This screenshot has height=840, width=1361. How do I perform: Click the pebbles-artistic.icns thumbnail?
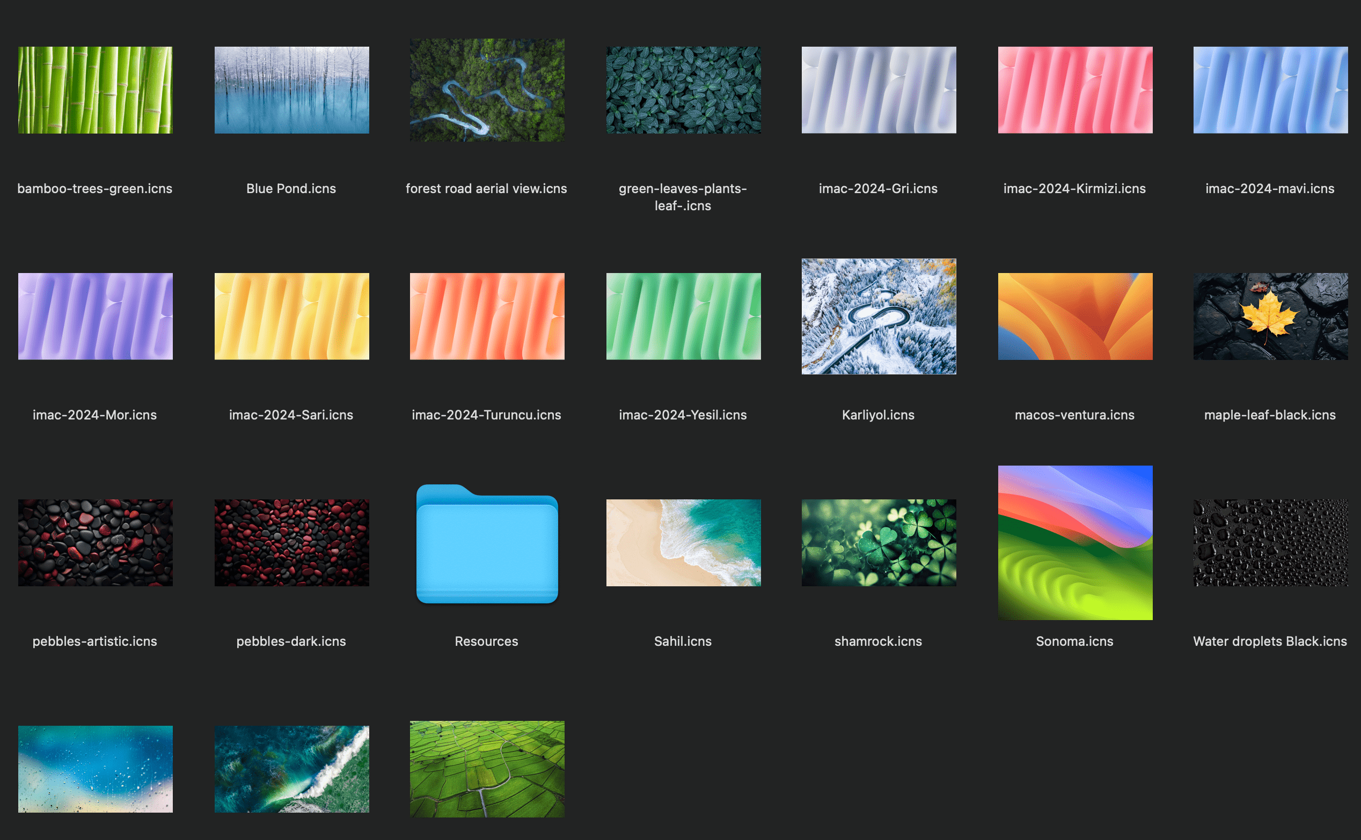(x=95, y=543)
